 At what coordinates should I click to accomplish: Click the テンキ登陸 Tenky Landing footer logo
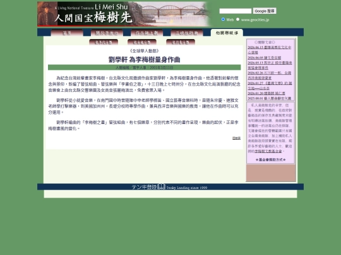pos(169,187)
